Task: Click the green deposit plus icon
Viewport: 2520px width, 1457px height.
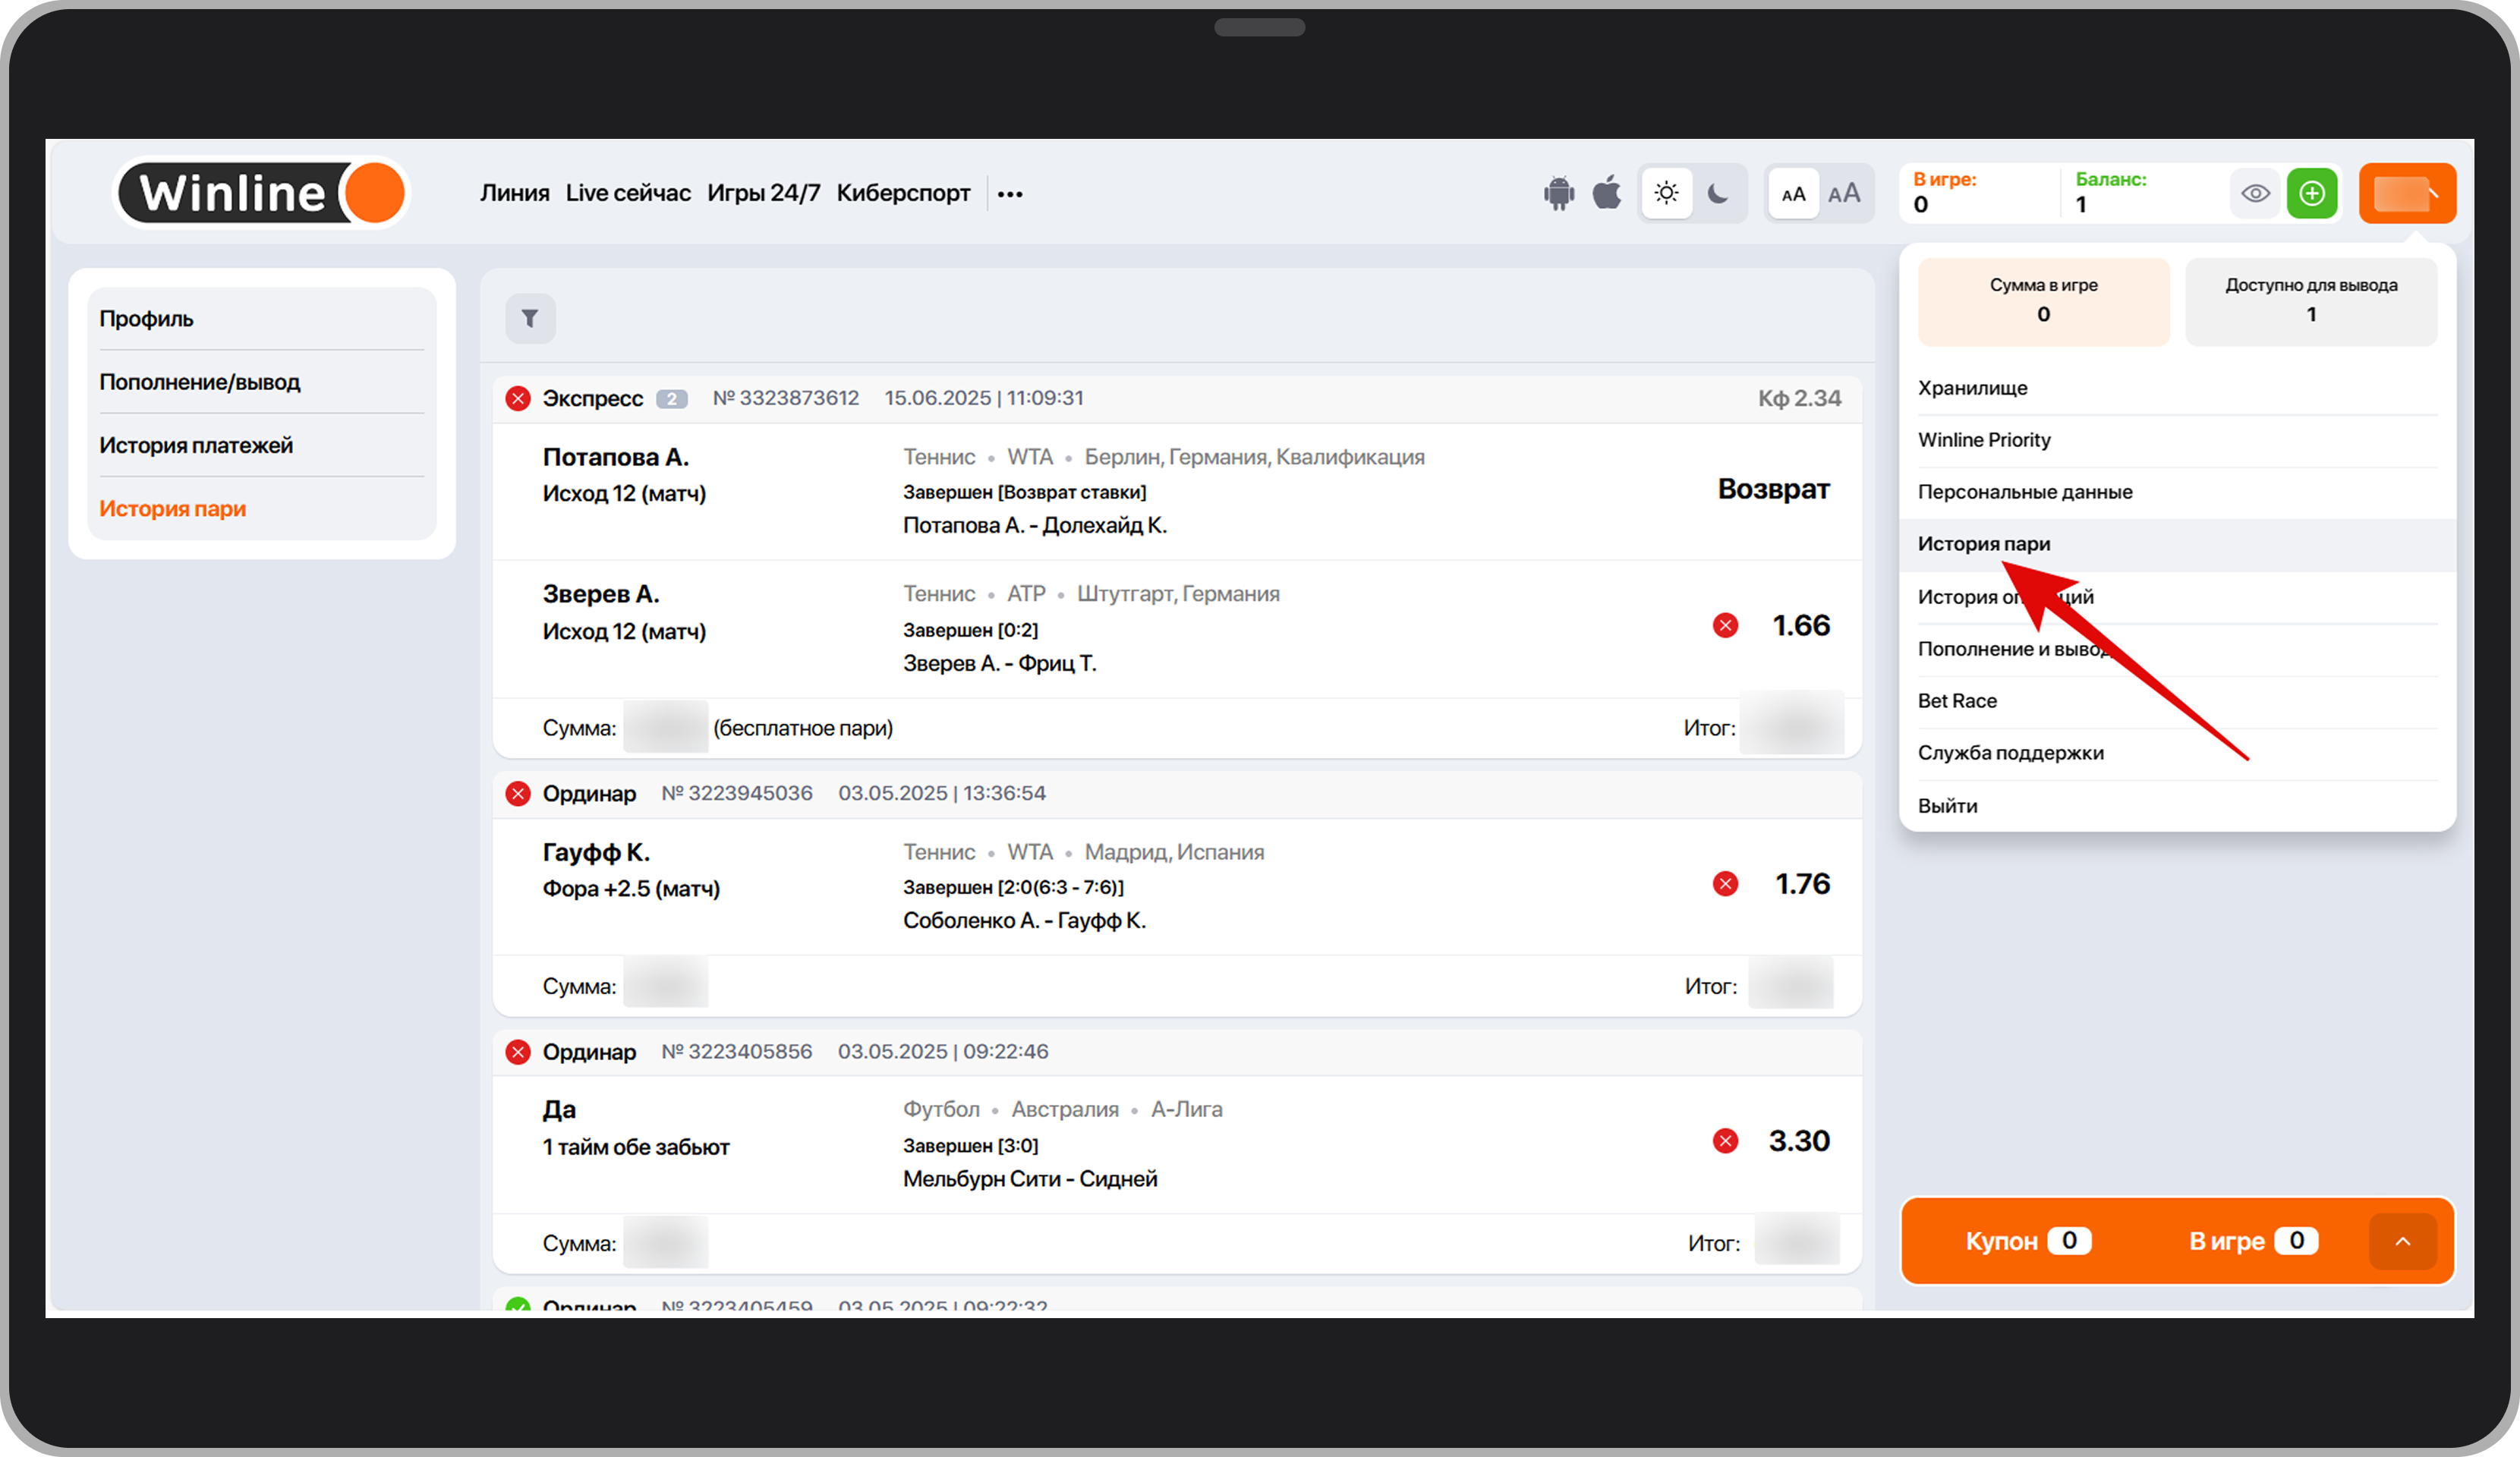Action: [2311, 193]
